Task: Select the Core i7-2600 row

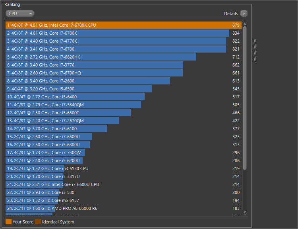Action: click(x=124, y=81)
